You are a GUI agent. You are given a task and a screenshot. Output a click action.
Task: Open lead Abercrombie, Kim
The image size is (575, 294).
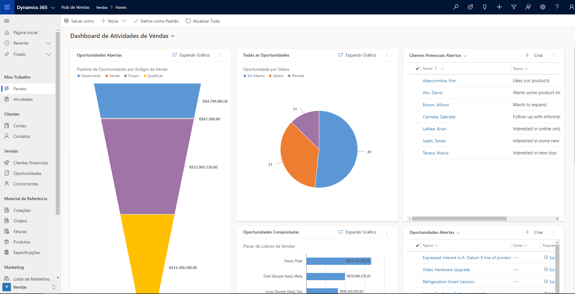click(439, 81)
